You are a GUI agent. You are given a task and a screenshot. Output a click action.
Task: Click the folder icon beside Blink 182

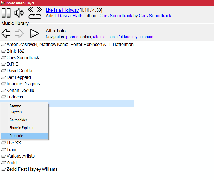click(3, 51)
